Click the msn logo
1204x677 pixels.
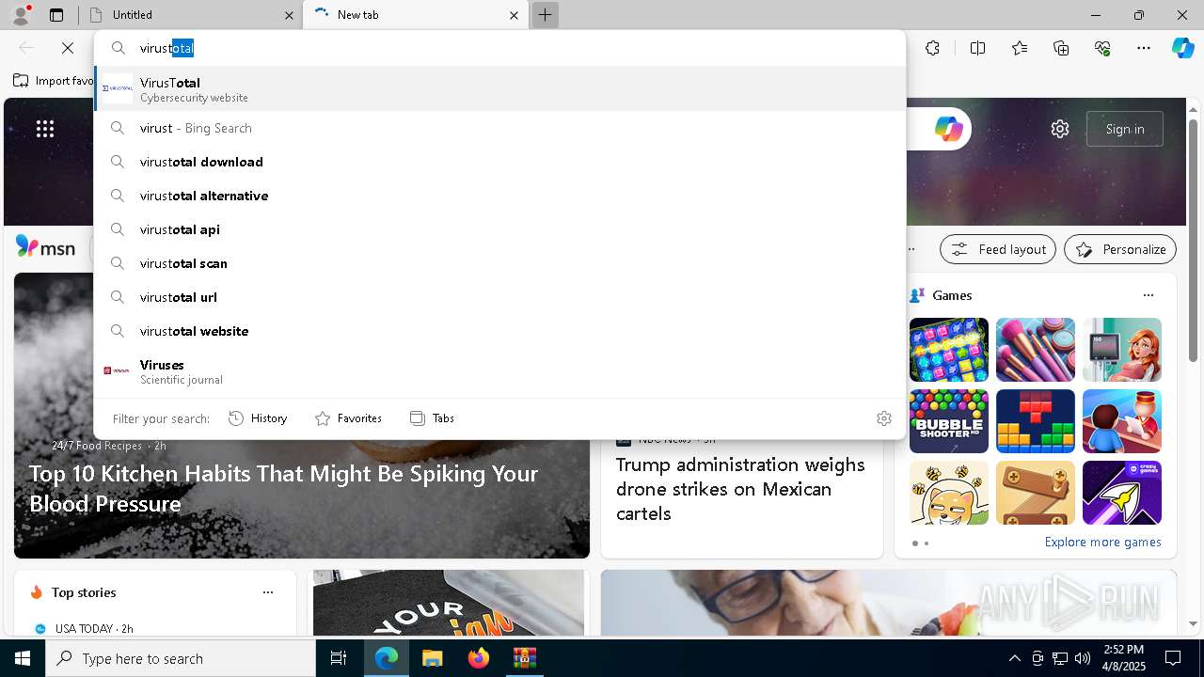coord(45,247)
